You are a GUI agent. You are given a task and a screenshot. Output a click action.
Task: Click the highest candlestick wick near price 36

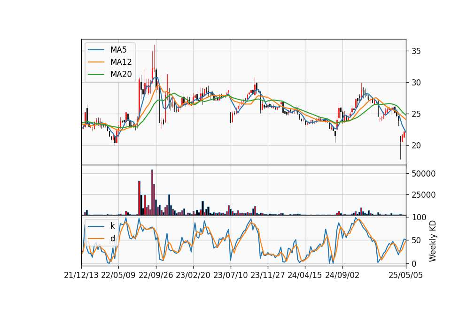pyautogui.click(x=154, y=57)
